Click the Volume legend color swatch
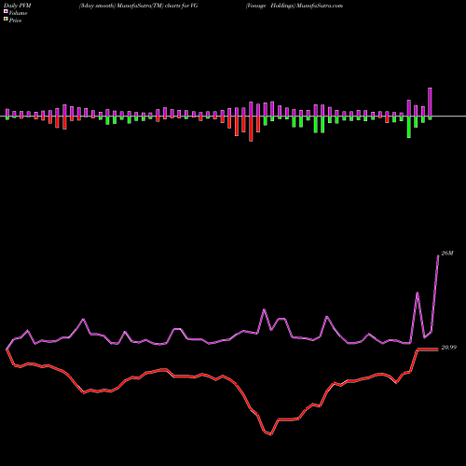This screenshot has height=466, width=466. [x=6, y=11]
